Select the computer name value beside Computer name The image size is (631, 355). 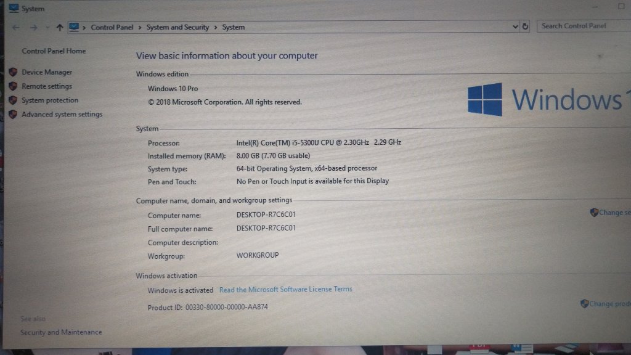(x=266, y=215)
